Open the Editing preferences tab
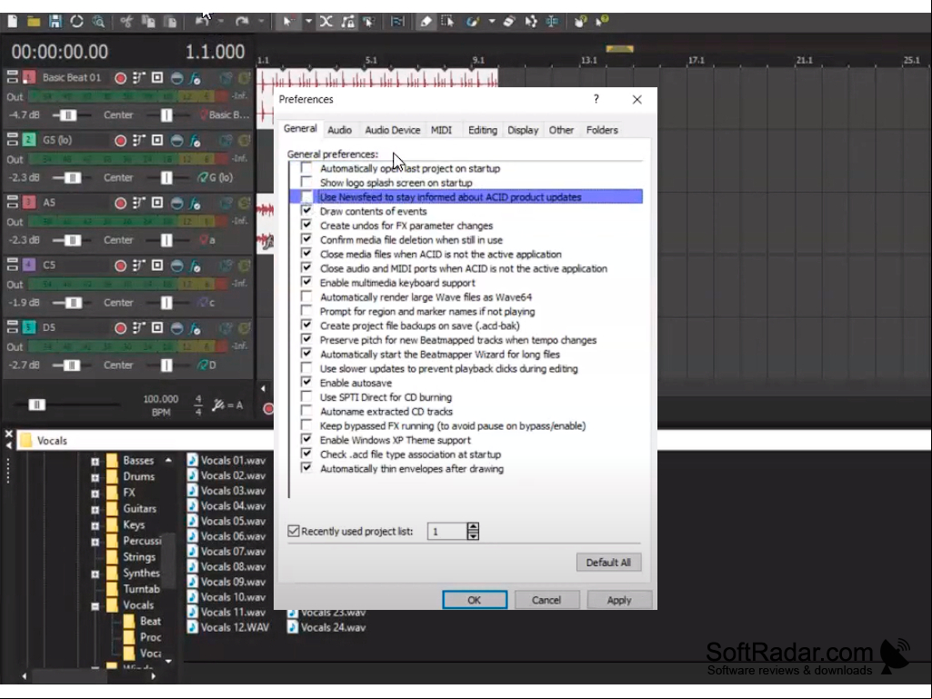Screen dimensions: 932x699 coord(482,130)
